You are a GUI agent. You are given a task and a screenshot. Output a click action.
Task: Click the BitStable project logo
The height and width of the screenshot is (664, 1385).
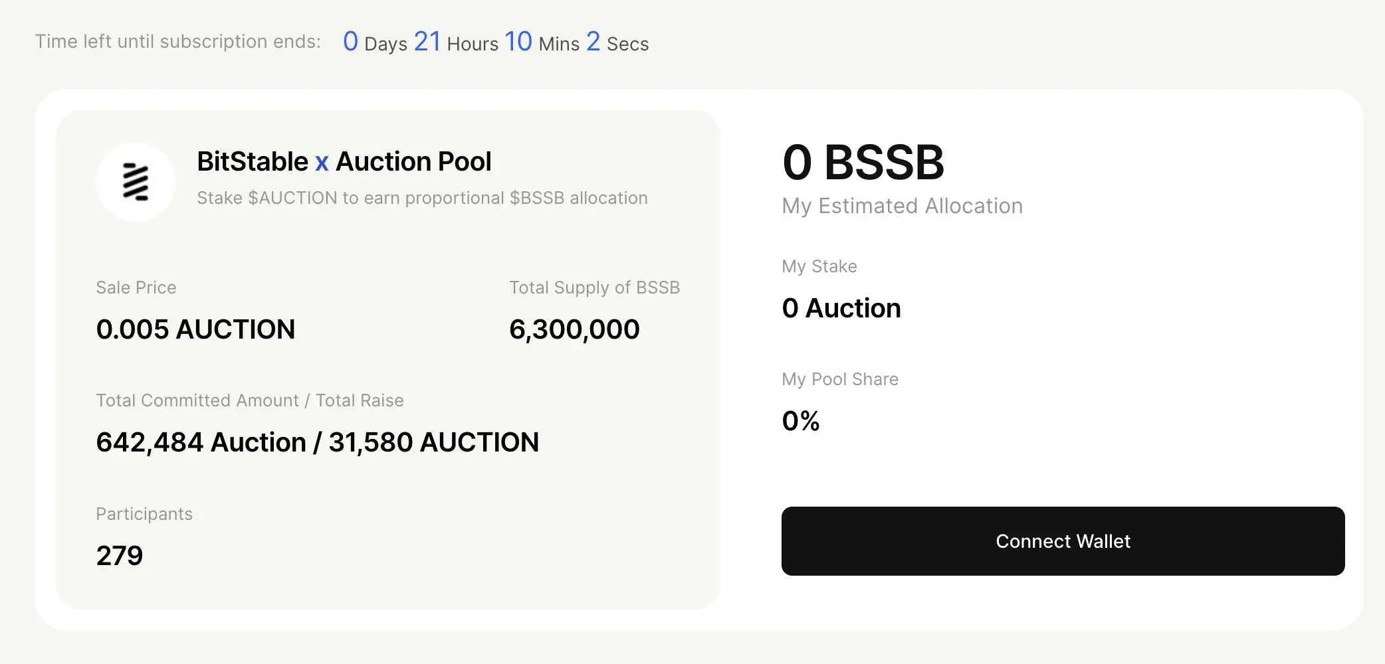136,181
